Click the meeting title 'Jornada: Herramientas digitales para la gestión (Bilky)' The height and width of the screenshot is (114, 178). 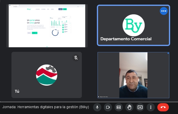pyautogui.click(x=46, y=107)
